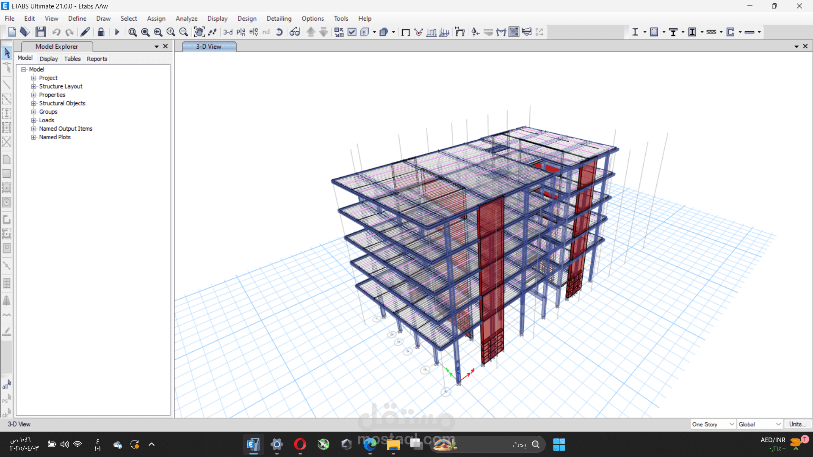Viewport: 813px width, 457px height.
Task: Open the Detailing menu
Action: pos(279,19)
